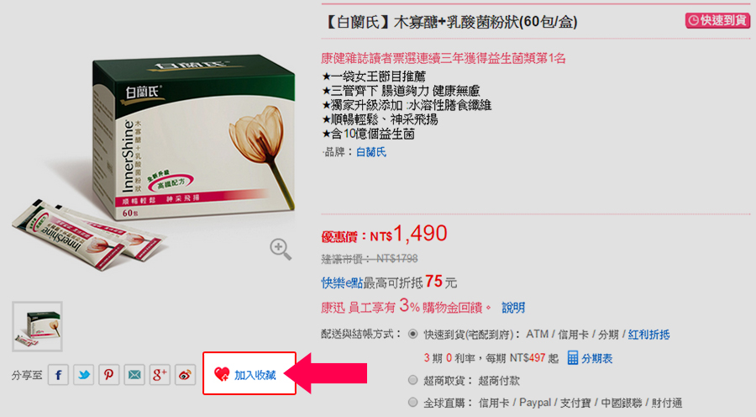
Task: Select 全球直購 radio option
Action: [x=412, y=402]
